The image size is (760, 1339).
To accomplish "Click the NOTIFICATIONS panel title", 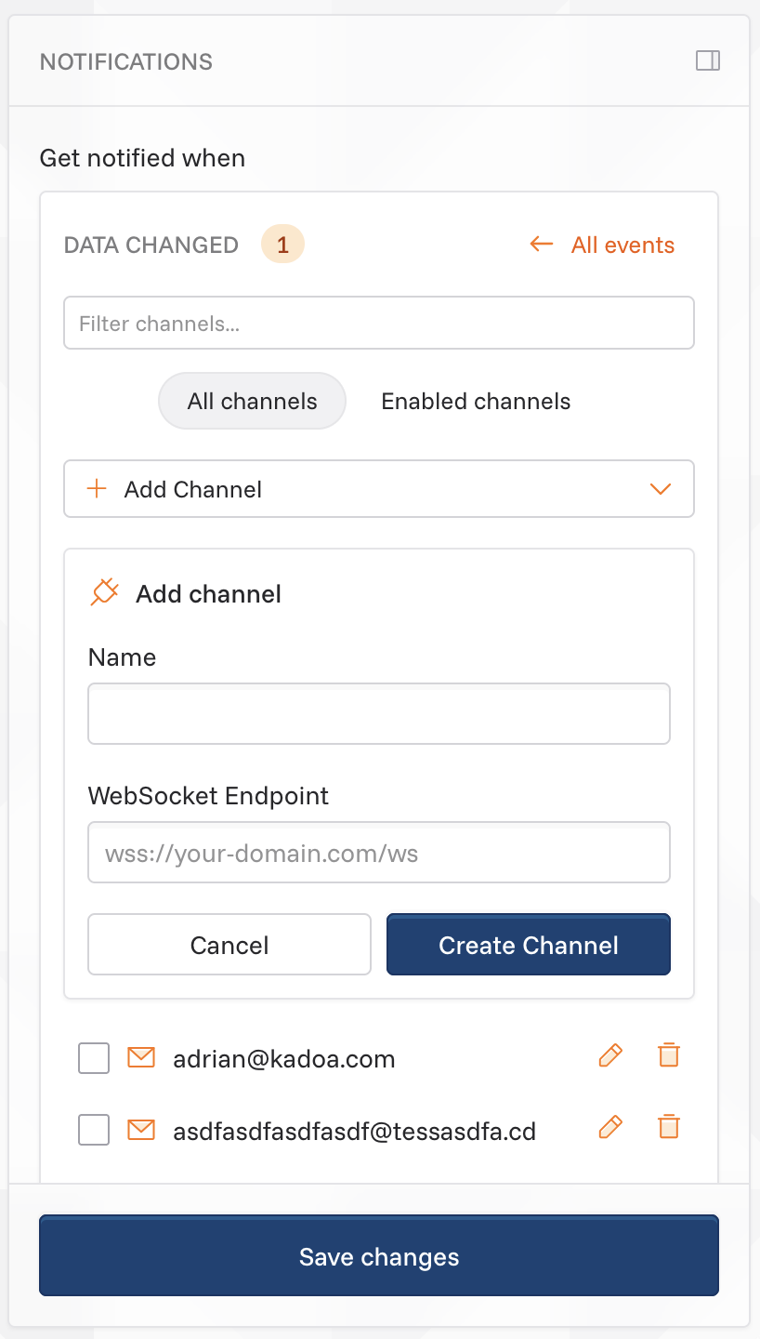I will tap(126, 62).
